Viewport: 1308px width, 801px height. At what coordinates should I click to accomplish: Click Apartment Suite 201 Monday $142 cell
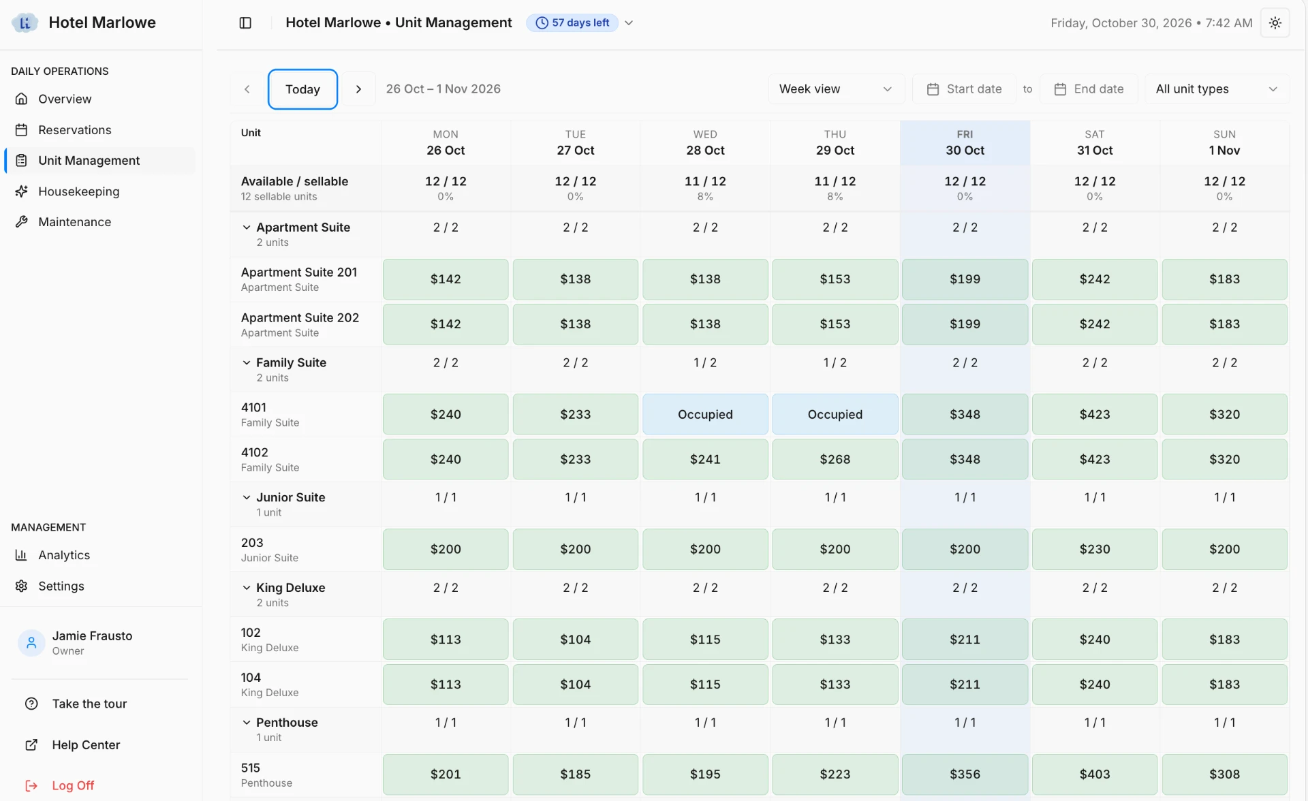[446, 279]
